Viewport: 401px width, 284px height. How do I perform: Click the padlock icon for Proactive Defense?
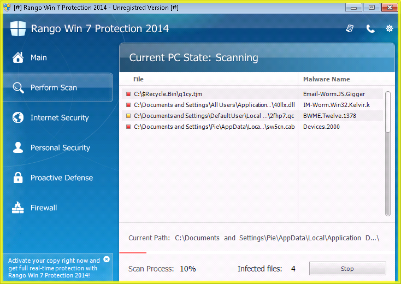tap(18, 177)
